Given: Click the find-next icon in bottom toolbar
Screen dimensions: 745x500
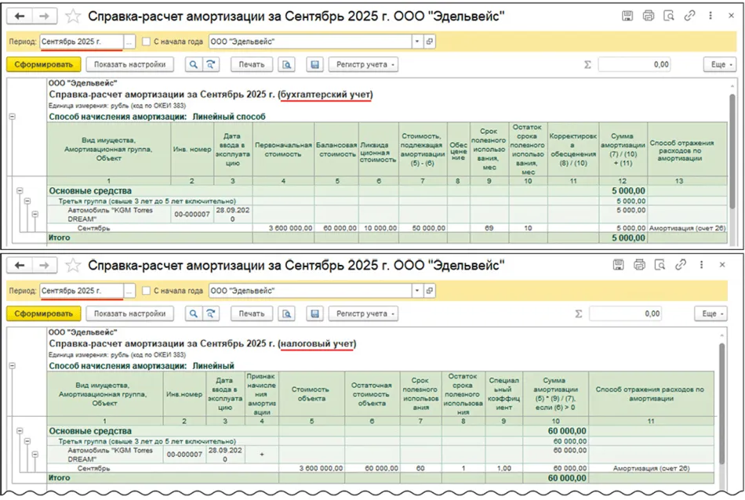Looking at the screenshot, I should (210, 313).
